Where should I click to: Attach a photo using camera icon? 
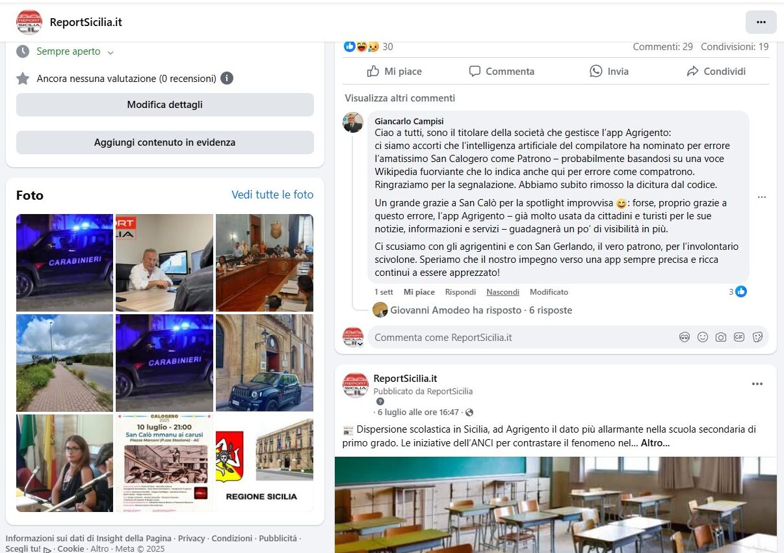pyautogui.click(x=720, y=337)
